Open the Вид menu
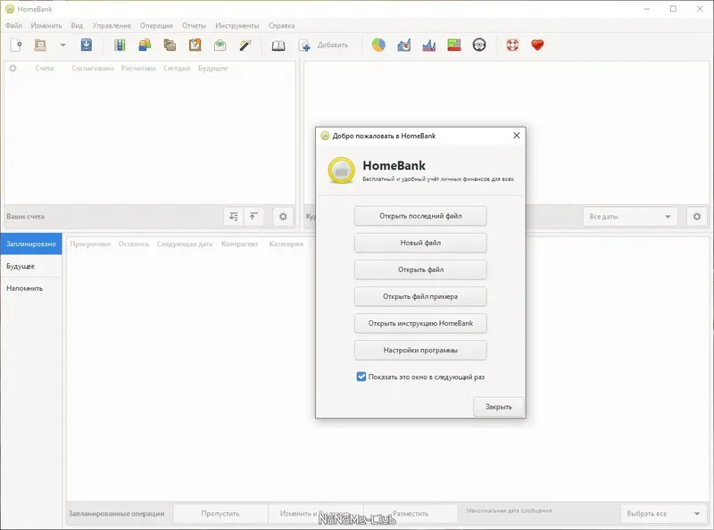Image resolution: width=714 pixels, height=530 pixels. [x=77, y=26]
